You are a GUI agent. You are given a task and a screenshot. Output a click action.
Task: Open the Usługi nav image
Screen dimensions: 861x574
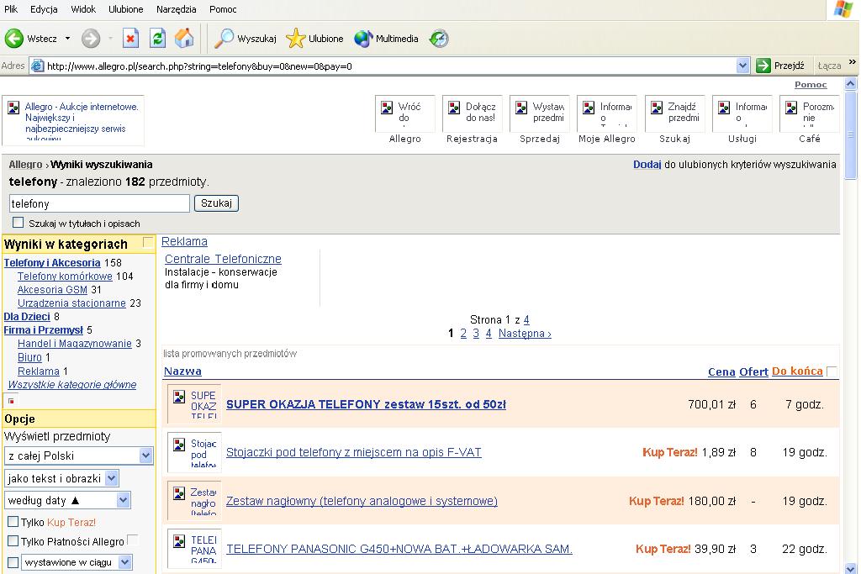tap(742, 113)
